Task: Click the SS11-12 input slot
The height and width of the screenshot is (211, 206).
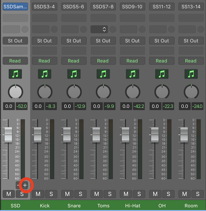Action: tap(162, 7)
